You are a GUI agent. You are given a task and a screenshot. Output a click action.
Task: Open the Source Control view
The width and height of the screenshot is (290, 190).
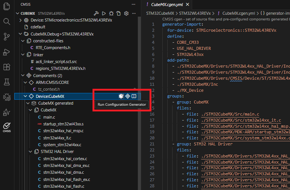click(x=7, y=37)
